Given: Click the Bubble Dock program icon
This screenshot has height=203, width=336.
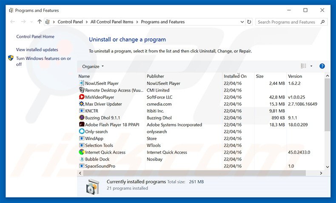Looking at the screenshot, I should pos(82,159).
